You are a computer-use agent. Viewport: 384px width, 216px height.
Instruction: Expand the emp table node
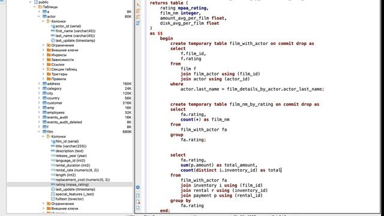(x=39, y=108)
